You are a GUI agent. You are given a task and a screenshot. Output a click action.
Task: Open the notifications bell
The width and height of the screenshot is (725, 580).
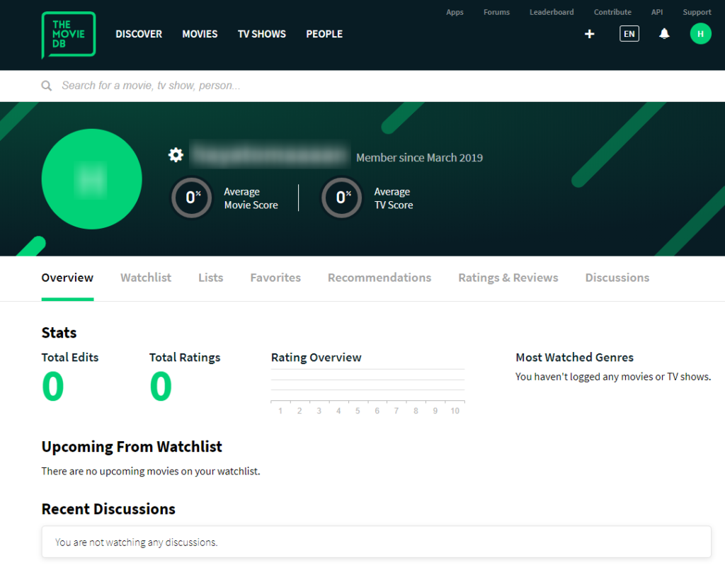pos(664,34)
